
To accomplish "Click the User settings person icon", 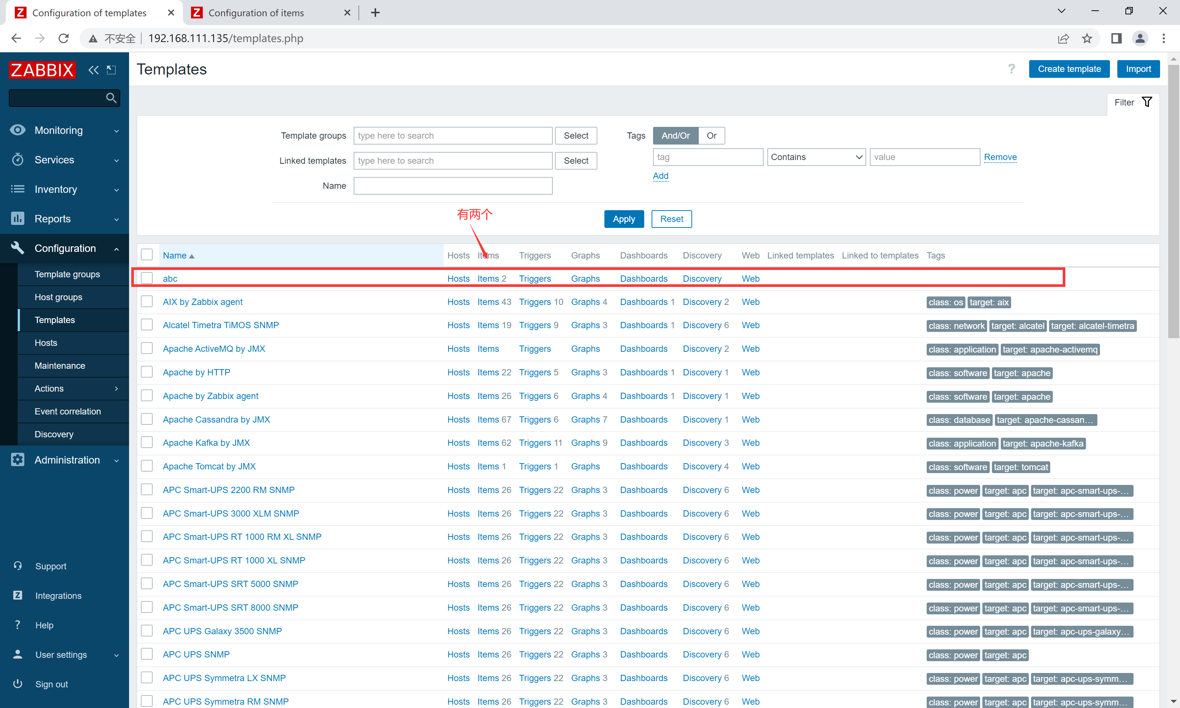I will point(18,654).
